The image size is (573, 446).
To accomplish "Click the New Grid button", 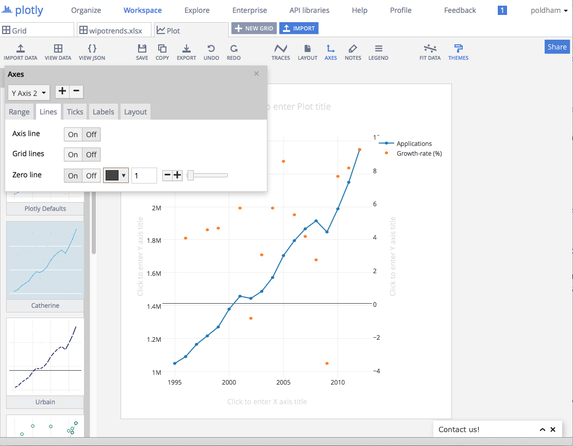I will pyautogui.click(x=254, y=28).
